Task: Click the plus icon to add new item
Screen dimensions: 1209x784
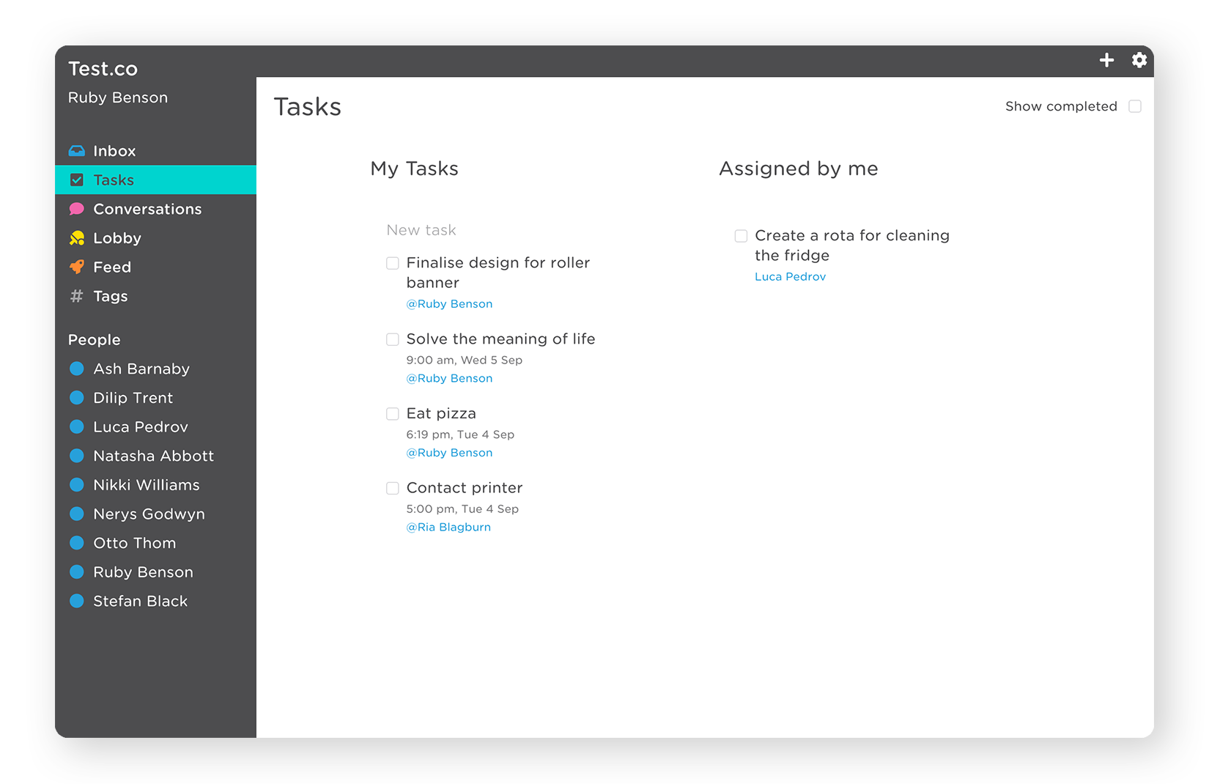Action: (x=1106, y=60)
